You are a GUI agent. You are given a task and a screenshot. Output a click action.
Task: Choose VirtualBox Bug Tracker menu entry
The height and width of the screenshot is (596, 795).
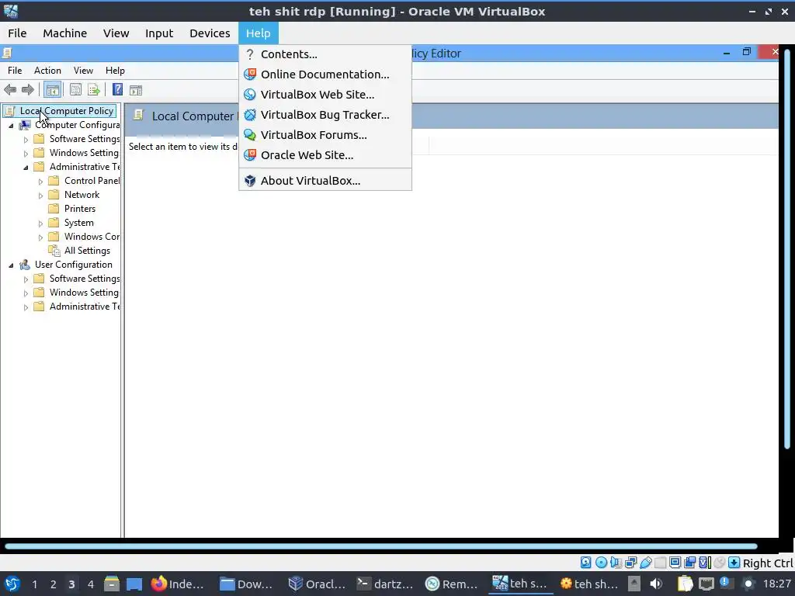point(325,115)
